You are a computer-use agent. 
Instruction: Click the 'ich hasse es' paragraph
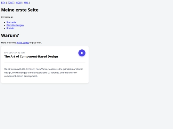tap(7, 17)
